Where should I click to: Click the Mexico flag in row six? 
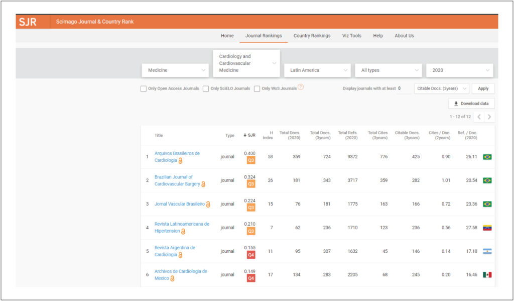tap(487, 275)
